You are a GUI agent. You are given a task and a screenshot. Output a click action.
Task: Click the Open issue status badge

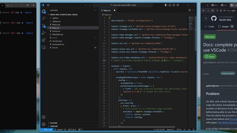pyautogui.click(x=210, y=57)
